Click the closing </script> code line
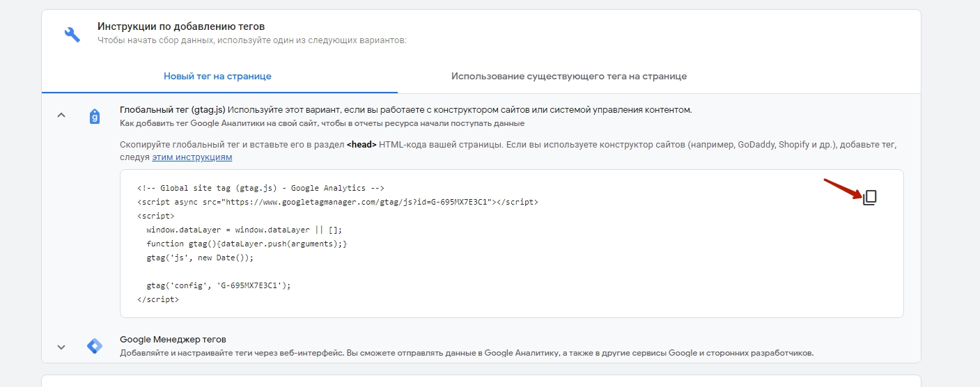The width and height of the screenshot is (980, 387). click(x=158, y=299)
